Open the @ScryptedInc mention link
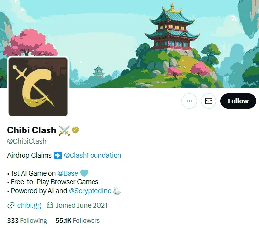This screenshot has width=259, height=228. [90, 191]
